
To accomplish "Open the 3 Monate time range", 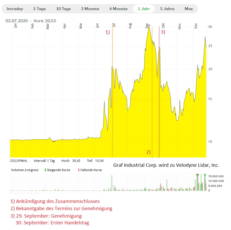I will click(x=90, y=9).
